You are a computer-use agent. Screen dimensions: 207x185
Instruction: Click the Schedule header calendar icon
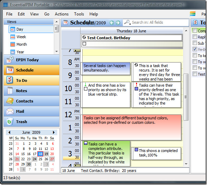click(x=65, y=22)
